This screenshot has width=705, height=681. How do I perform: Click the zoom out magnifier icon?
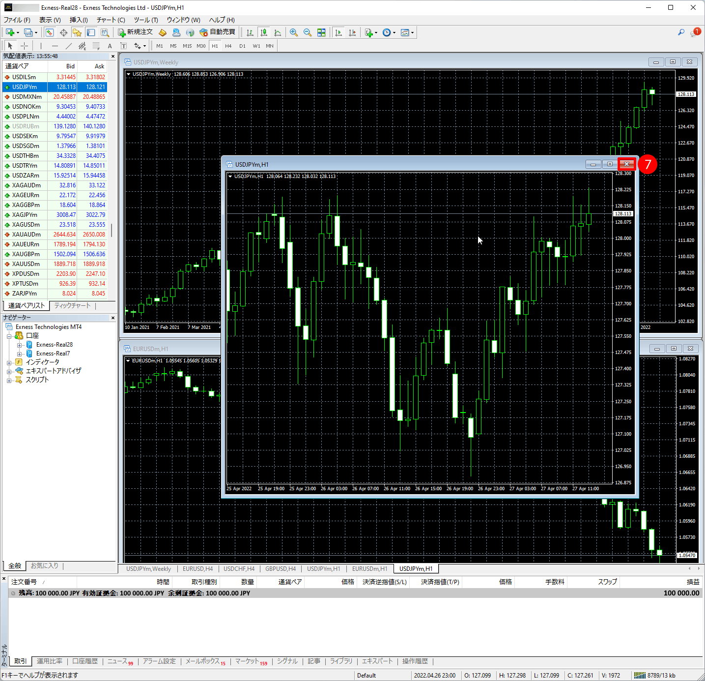pyautogui.click(x=308, y=32)
